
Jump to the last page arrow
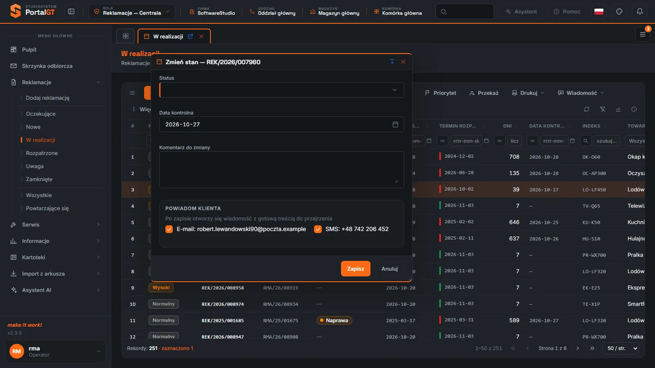click(x=592, y=348)
